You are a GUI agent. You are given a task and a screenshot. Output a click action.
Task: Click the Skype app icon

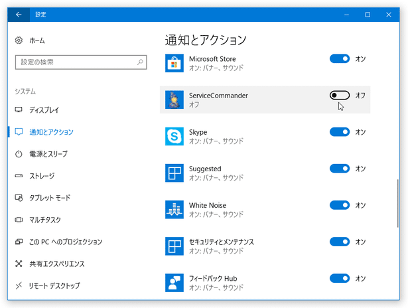point(174,136)
